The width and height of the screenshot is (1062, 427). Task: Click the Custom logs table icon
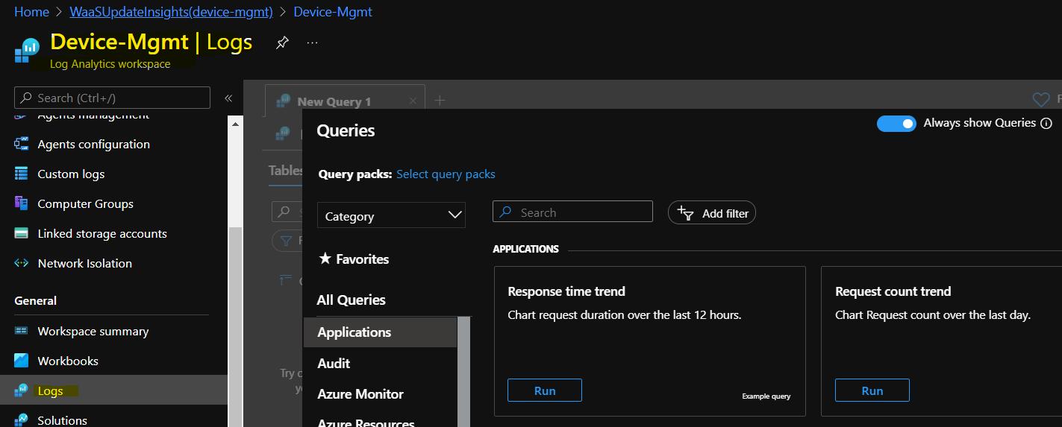pyautogui.click(x=22, y=174)
